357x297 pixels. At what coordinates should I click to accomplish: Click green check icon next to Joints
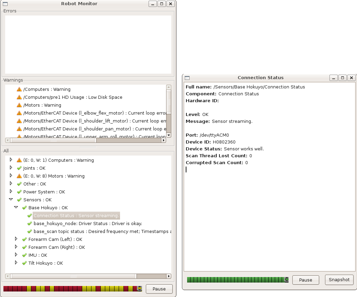(x=19, y=168)
